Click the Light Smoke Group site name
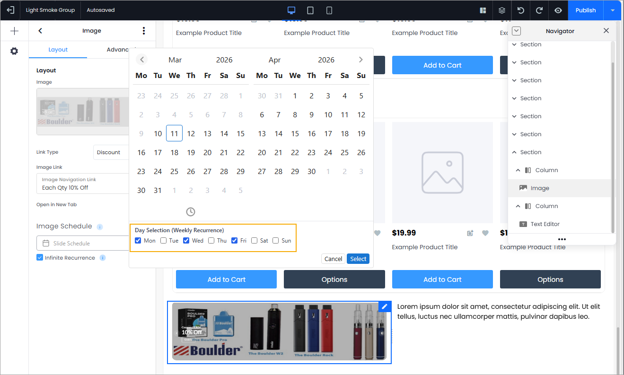Viewport: 624px width, 375px height. (x=51, y=10)
